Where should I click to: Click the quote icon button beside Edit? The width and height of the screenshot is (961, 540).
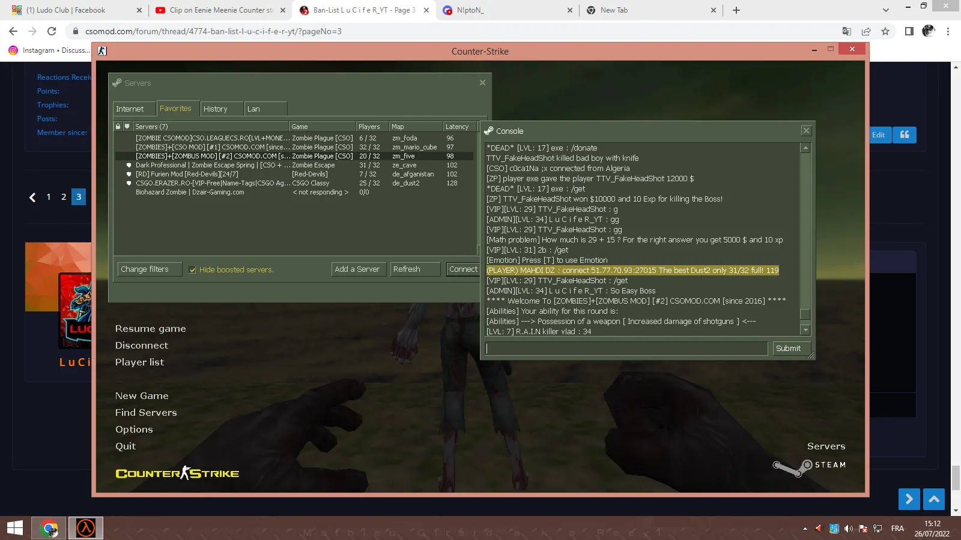click(x=905, y=135)
